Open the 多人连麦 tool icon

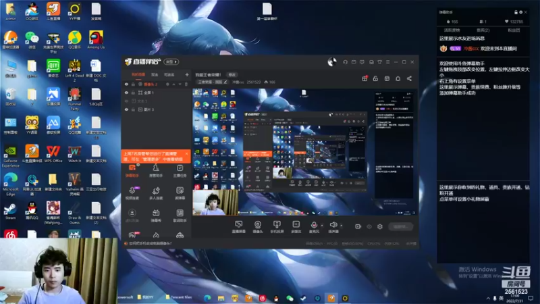pos(156,193)
